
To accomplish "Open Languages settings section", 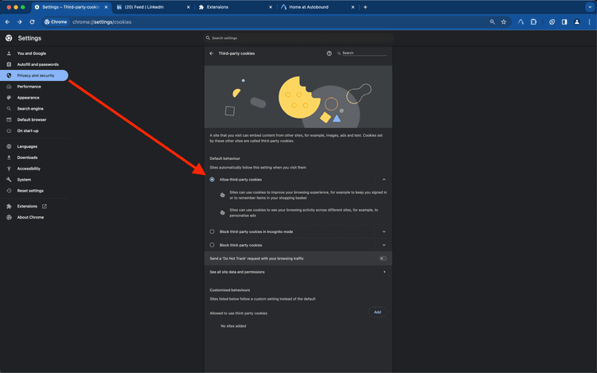I will coord(27,147).
